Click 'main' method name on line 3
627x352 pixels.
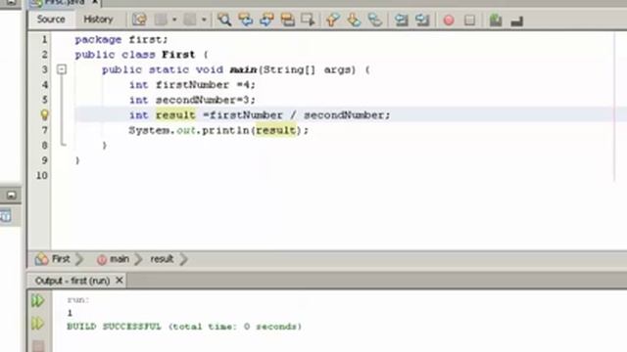(x=243, y=69)
